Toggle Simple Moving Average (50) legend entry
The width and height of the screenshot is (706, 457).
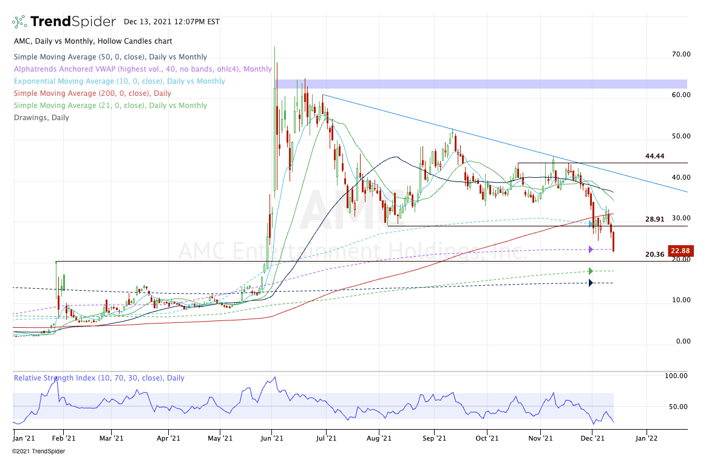110,57
